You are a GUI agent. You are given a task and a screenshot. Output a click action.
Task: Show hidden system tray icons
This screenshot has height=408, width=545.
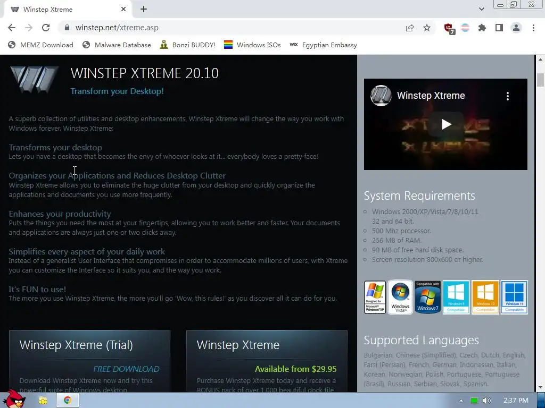tap(461, 401)
